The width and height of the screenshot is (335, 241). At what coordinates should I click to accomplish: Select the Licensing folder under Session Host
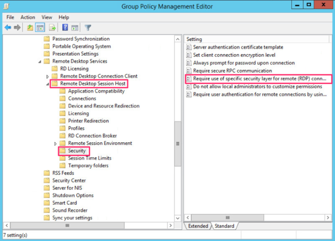[x=78, y=113]
